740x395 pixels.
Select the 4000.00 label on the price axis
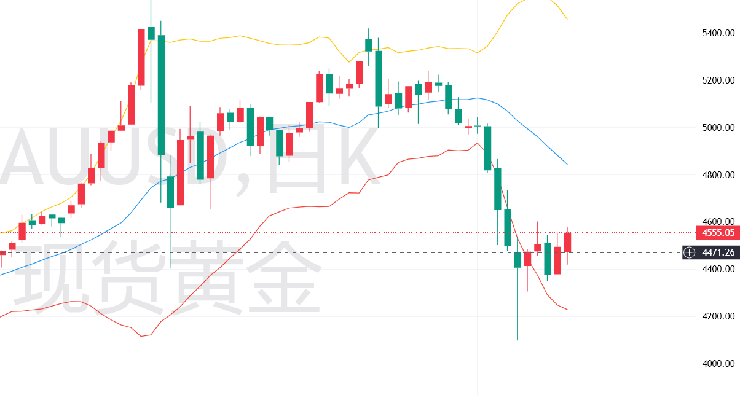click(719, 364)
